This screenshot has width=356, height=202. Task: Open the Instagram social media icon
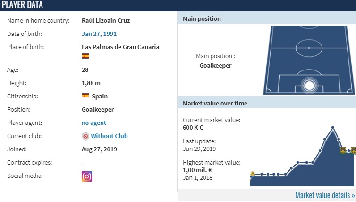[x=87, y=176]
